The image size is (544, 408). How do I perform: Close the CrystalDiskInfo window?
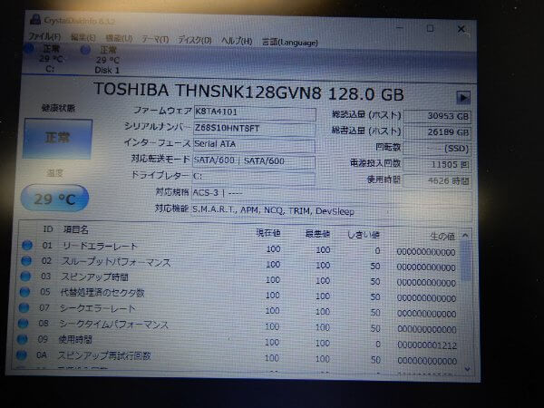click(461, 29)
